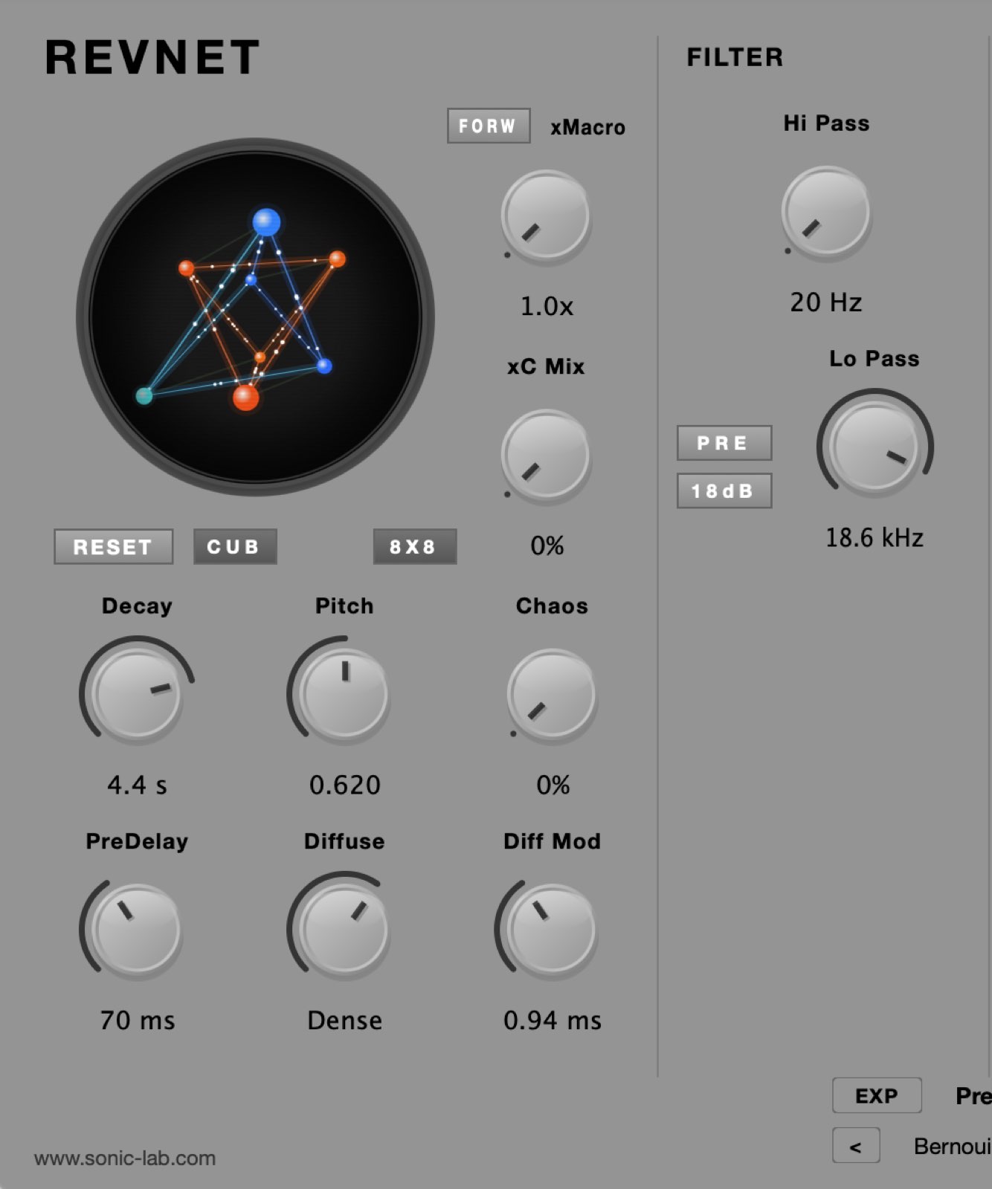Screen dimensions: 992x1189
Task: Click the Decay knob
Action: (138, 693)
